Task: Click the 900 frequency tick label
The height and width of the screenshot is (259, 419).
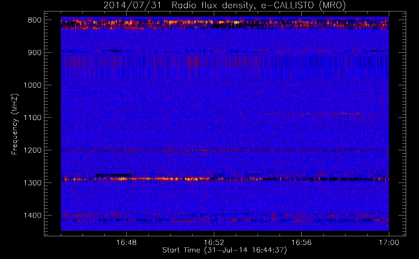Action: click(x=35, y=53)
